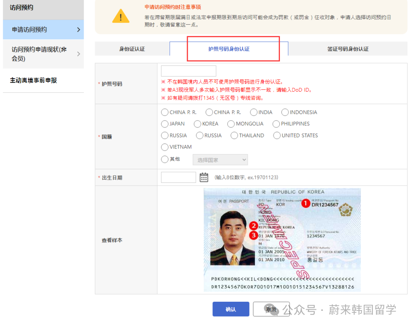The width and height of the screenshot is (409, 326).
Task: Click the yellow warning triangle icon
Action: (x=121, y=16)
